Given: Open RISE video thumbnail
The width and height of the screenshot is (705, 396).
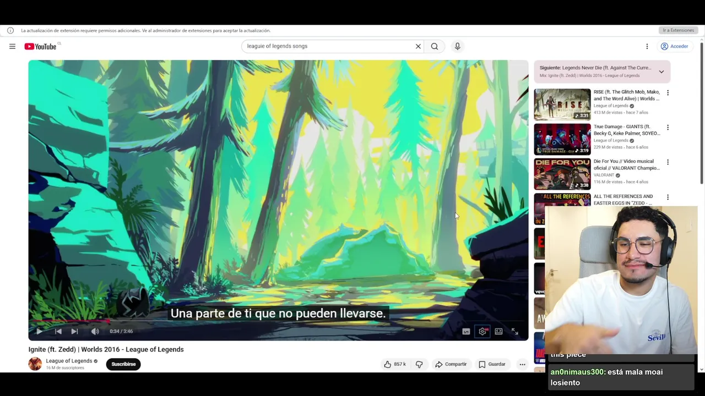Looking at the screenshot, I should point(562,104).
